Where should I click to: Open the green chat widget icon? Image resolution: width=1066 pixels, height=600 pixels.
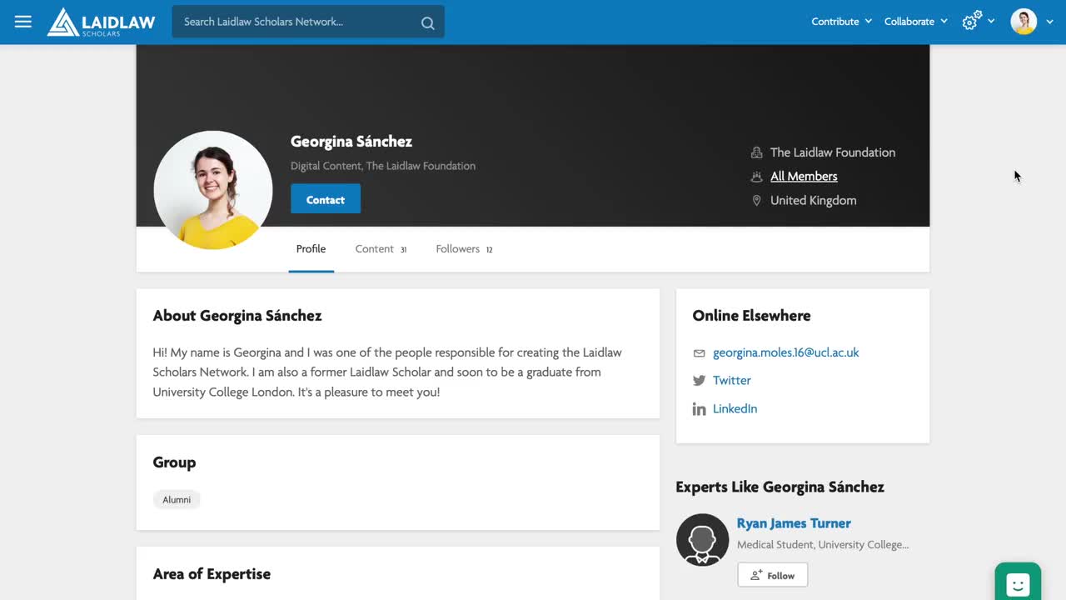1018,582
